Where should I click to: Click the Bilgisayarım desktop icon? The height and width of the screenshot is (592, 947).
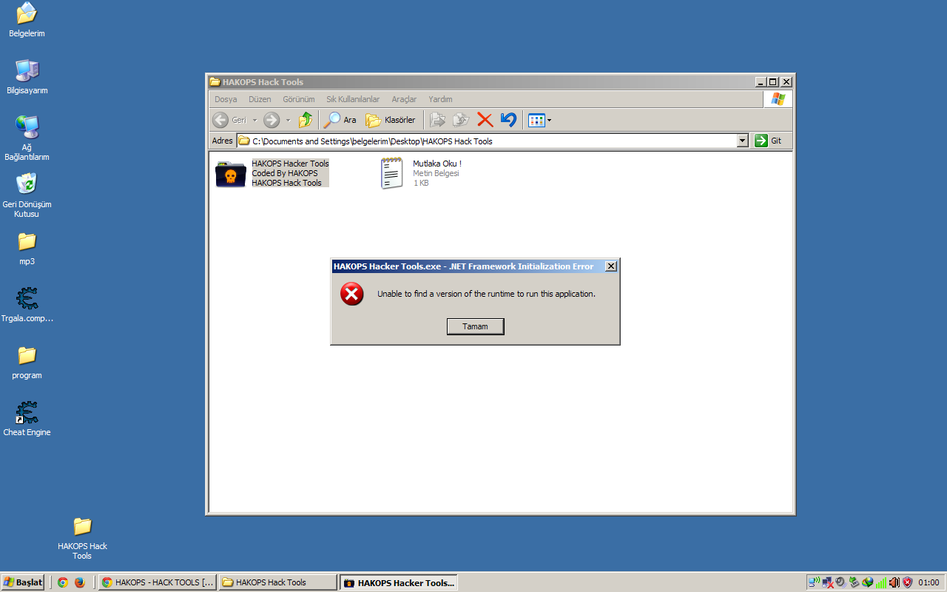tap(27, 77)
